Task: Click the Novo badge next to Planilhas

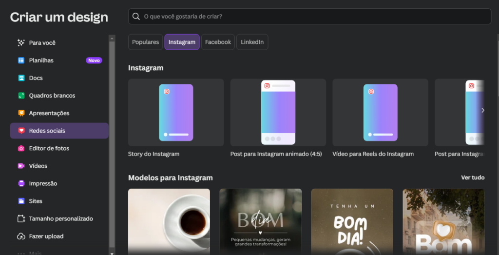Action: tap(94, 60)
